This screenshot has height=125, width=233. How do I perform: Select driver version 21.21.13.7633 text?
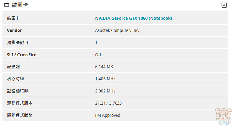108,103
